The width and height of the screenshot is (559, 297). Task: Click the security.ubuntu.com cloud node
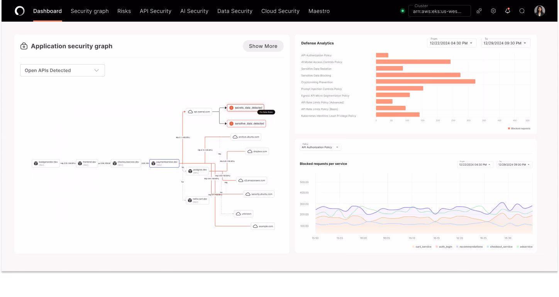click(x=259, y=194)
